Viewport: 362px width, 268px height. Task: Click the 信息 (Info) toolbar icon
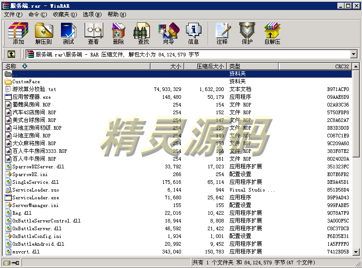click(193, 33)
